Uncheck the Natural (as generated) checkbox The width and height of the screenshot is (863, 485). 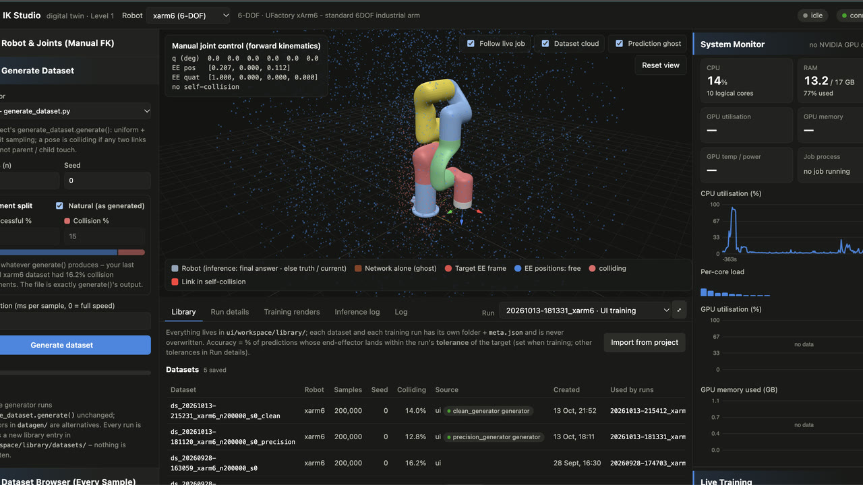point(59,206)
